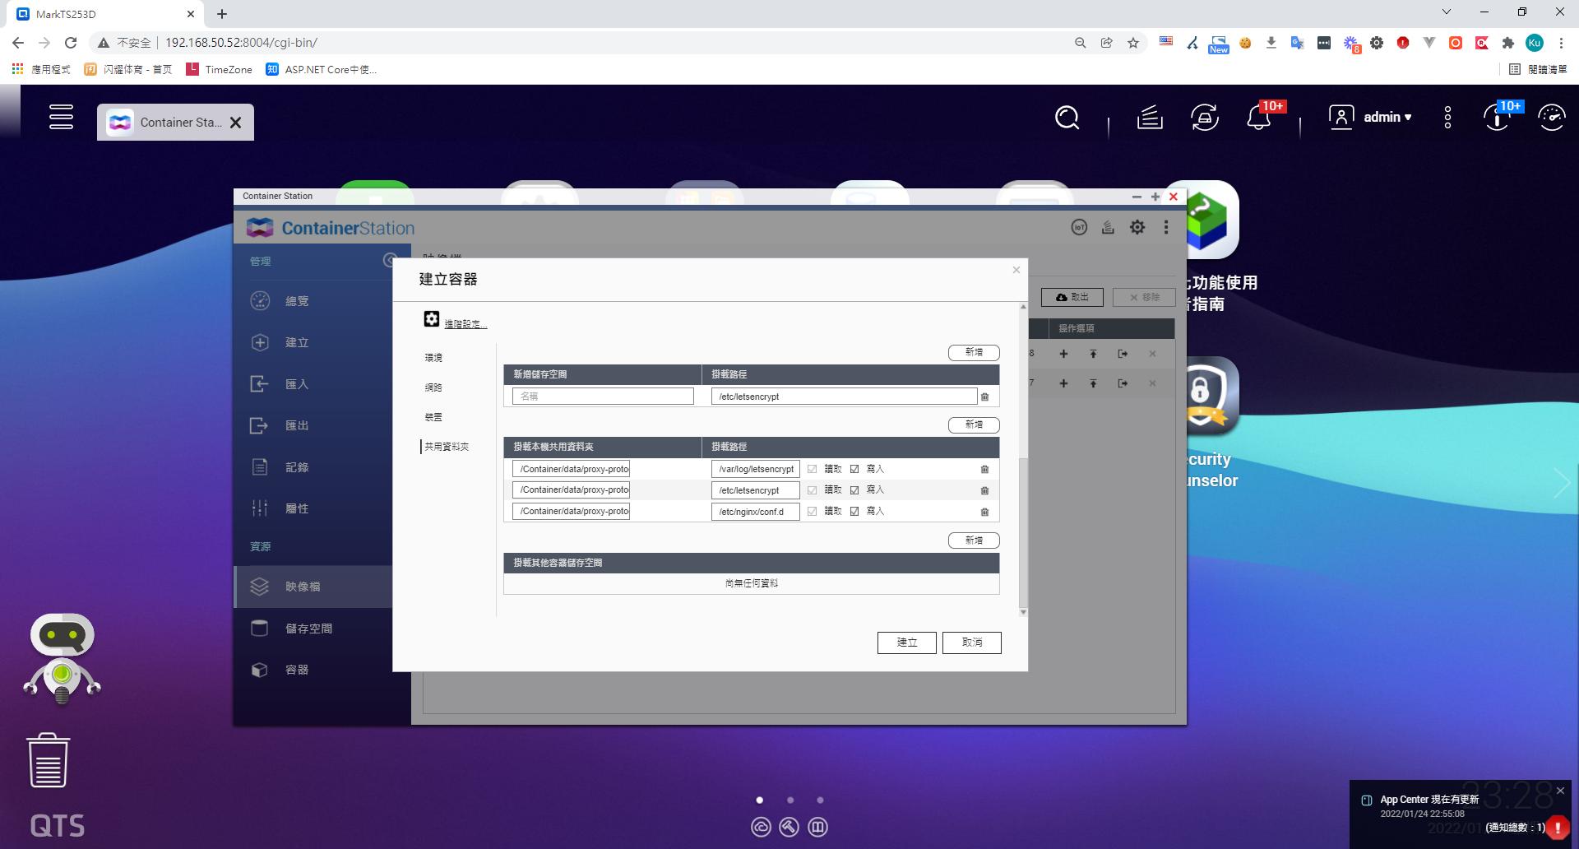Open Container Station more-options vertical dots

1165,228
